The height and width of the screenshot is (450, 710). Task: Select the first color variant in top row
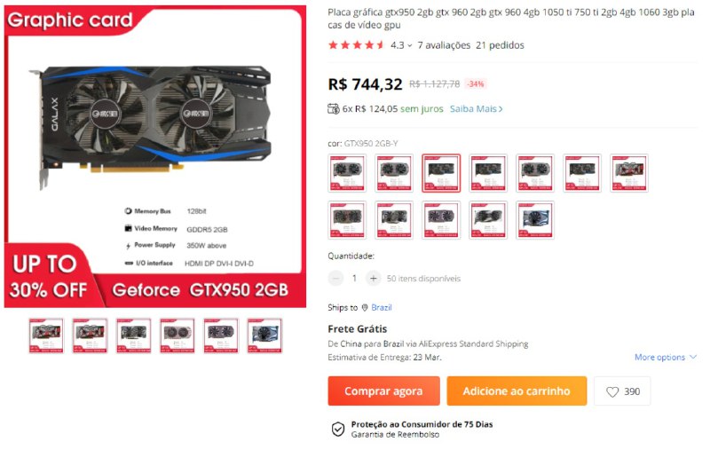(x=347, y=173)
